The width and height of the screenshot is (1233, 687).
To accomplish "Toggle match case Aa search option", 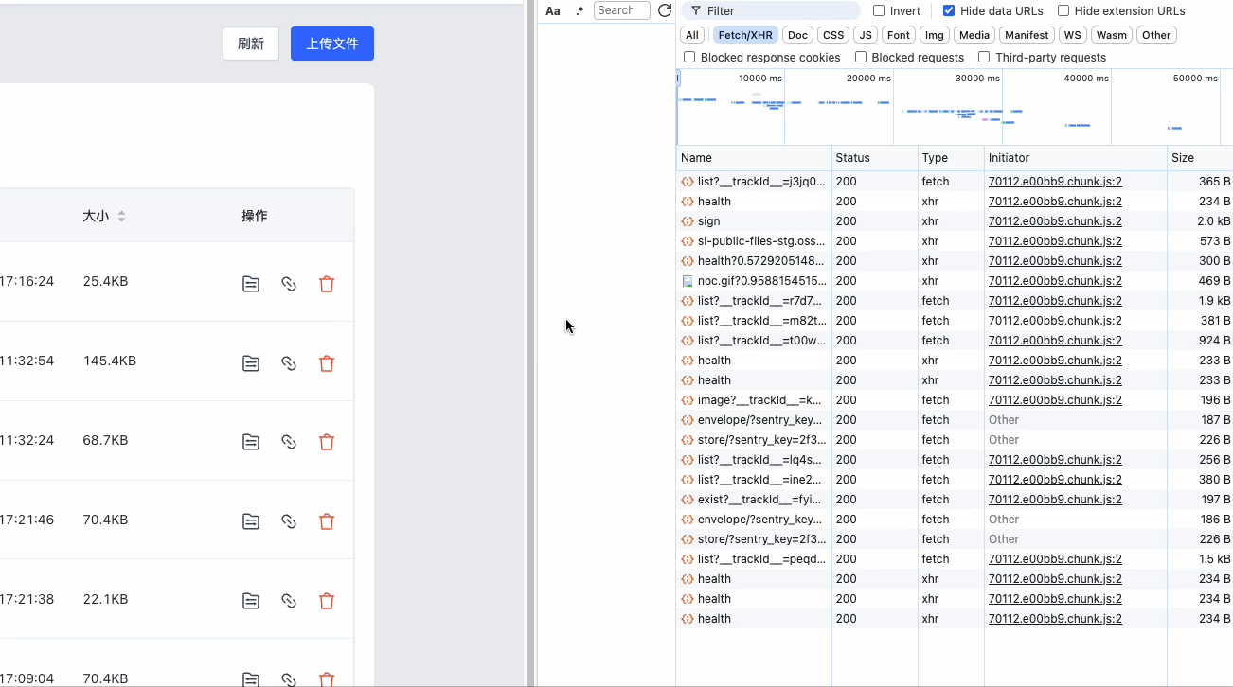I will click(553, 11).
